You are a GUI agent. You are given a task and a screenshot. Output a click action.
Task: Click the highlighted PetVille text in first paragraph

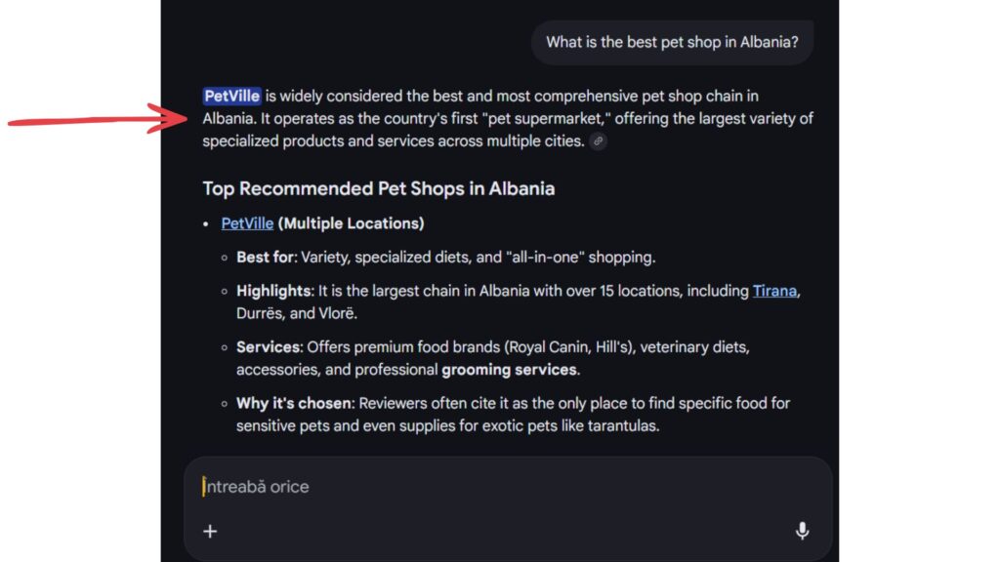[232, 96]
